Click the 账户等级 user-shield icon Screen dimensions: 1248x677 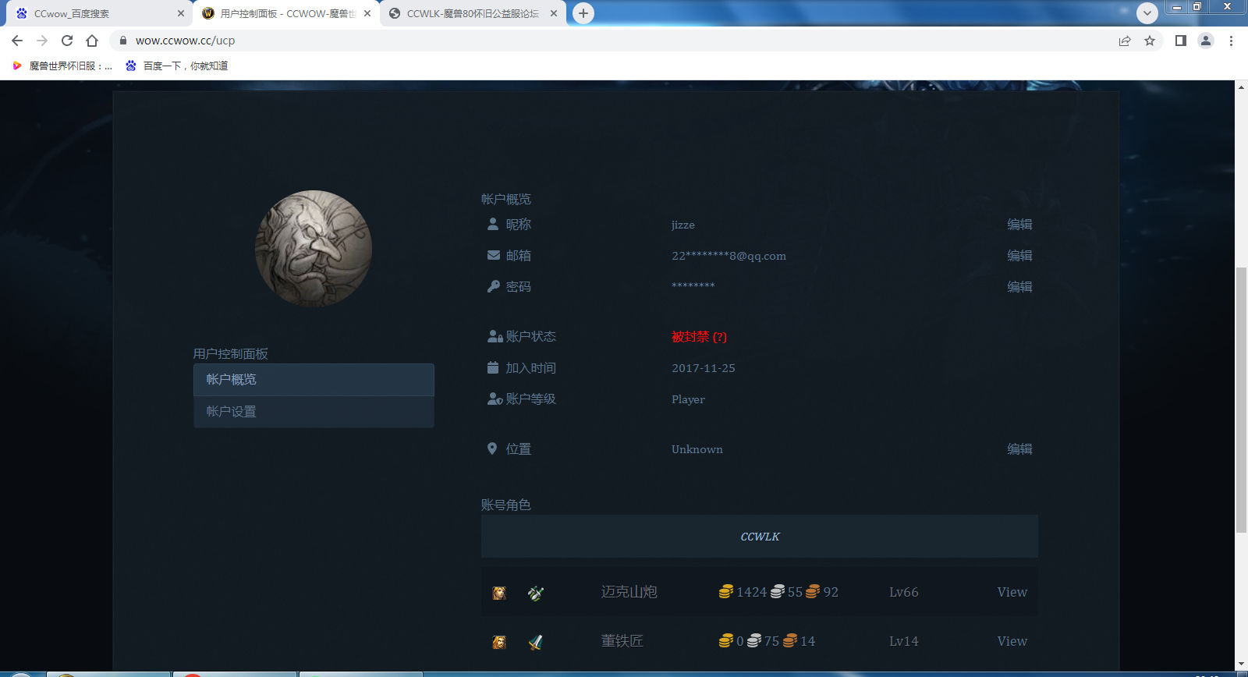pyautogui.click(x=495, y=399)
